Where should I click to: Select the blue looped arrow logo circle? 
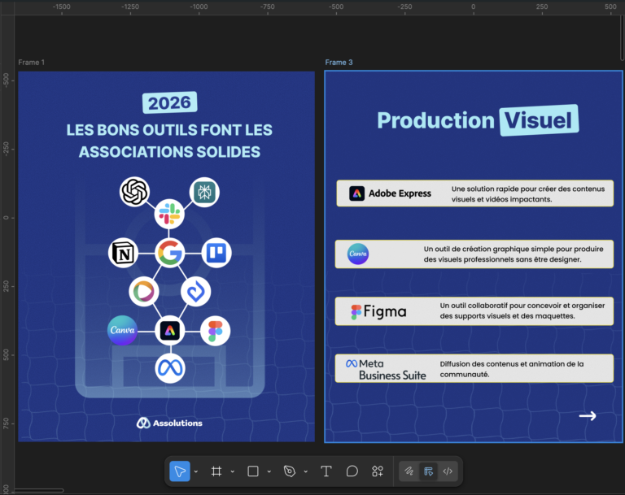tap(195, 292)
